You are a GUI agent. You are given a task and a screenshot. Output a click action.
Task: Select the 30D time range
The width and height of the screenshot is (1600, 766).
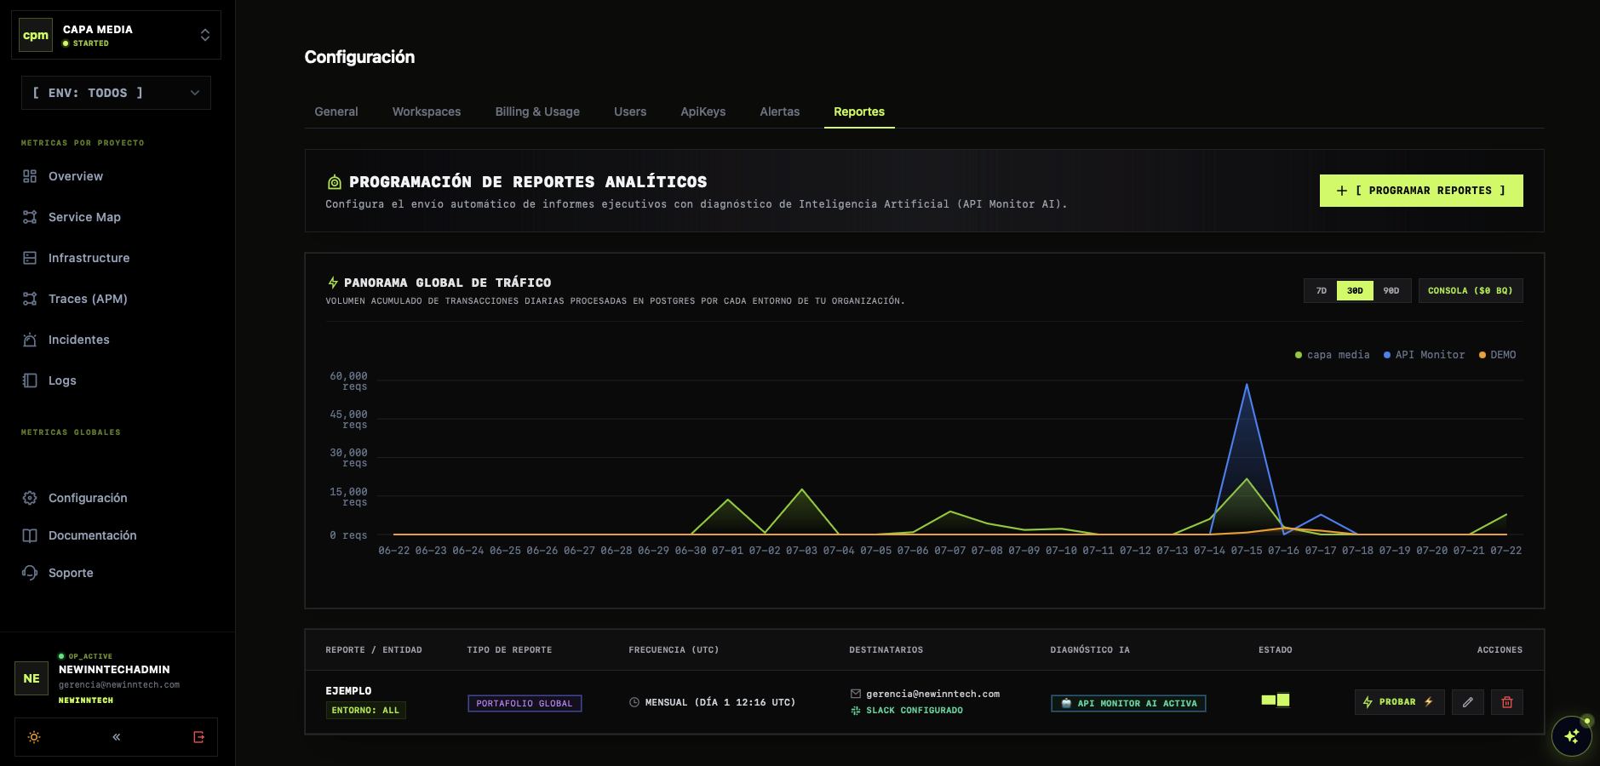tap(1355, 291)
